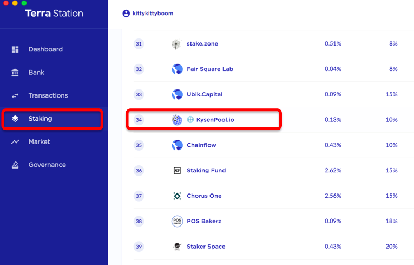The image size is (414, 265).
Task: Click the 20% commission for Staker Space
Action: pyautogui.click(x=392, y=247)
